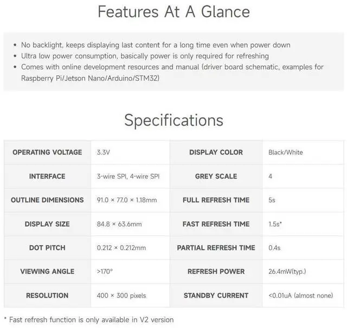This screenshot has width=347, height=328.
Task: Click the >170° viewing angle value
Action: (105, 272)
